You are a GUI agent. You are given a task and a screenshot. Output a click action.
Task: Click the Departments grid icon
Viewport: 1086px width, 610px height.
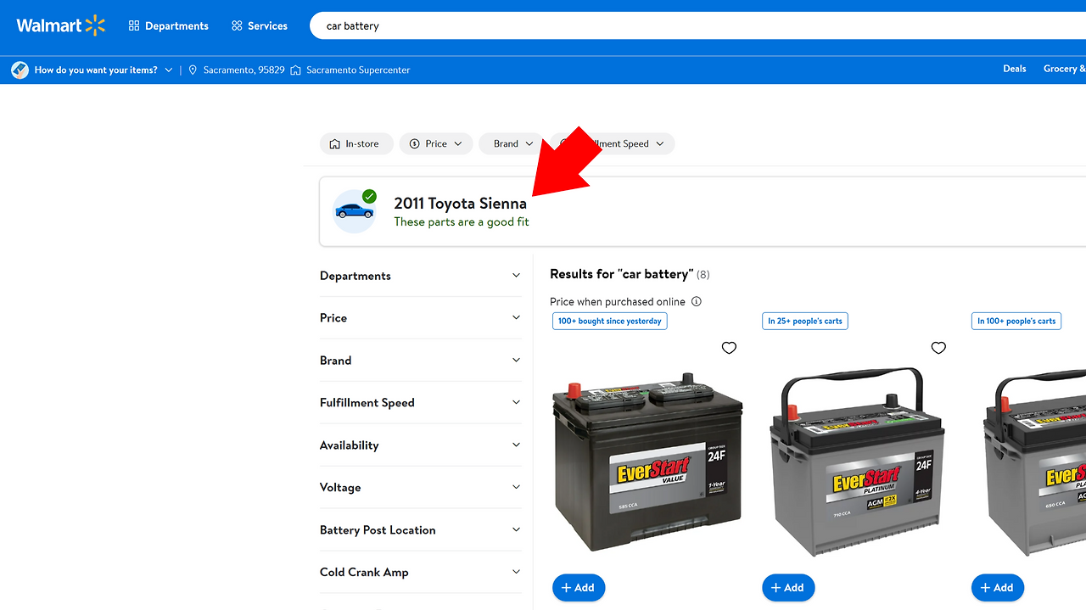(134, 25)
